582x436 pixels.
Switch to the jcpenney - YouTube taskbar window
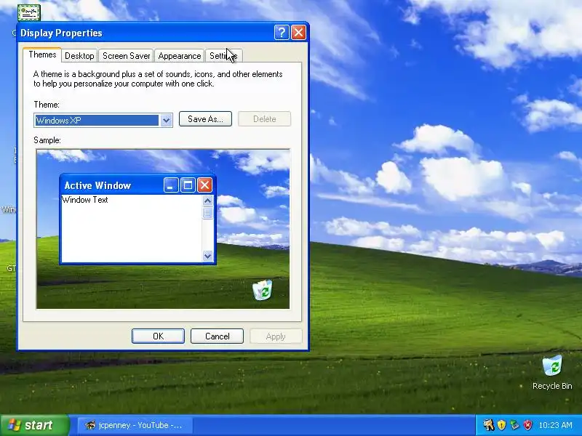click(x=135, y=425)
